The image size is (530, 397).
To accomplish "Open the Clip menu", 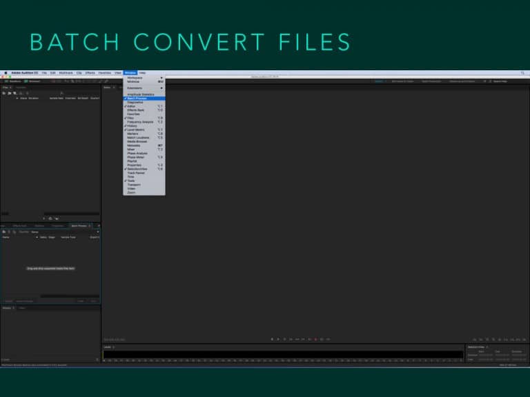I will [x=79, y=72].
